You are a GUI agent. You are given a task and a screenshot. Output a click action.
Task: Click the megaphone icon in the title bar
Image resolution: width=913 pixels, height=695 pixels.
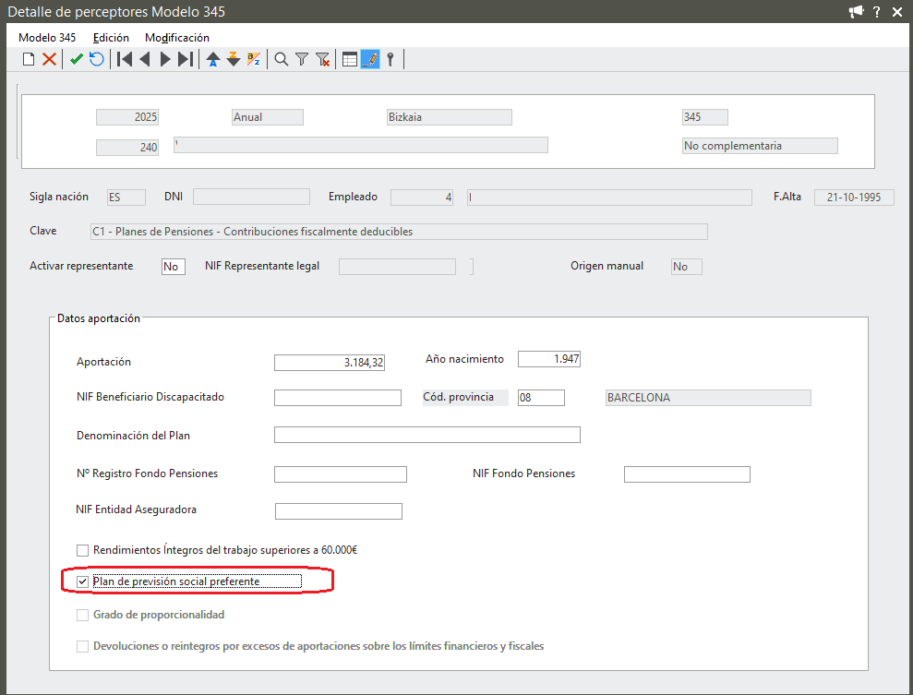856,12
